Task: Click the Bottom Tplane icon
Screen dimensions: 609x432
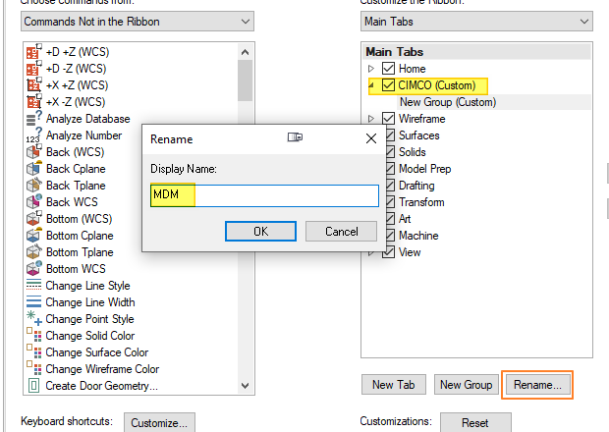Action: (x=33, y=252)
